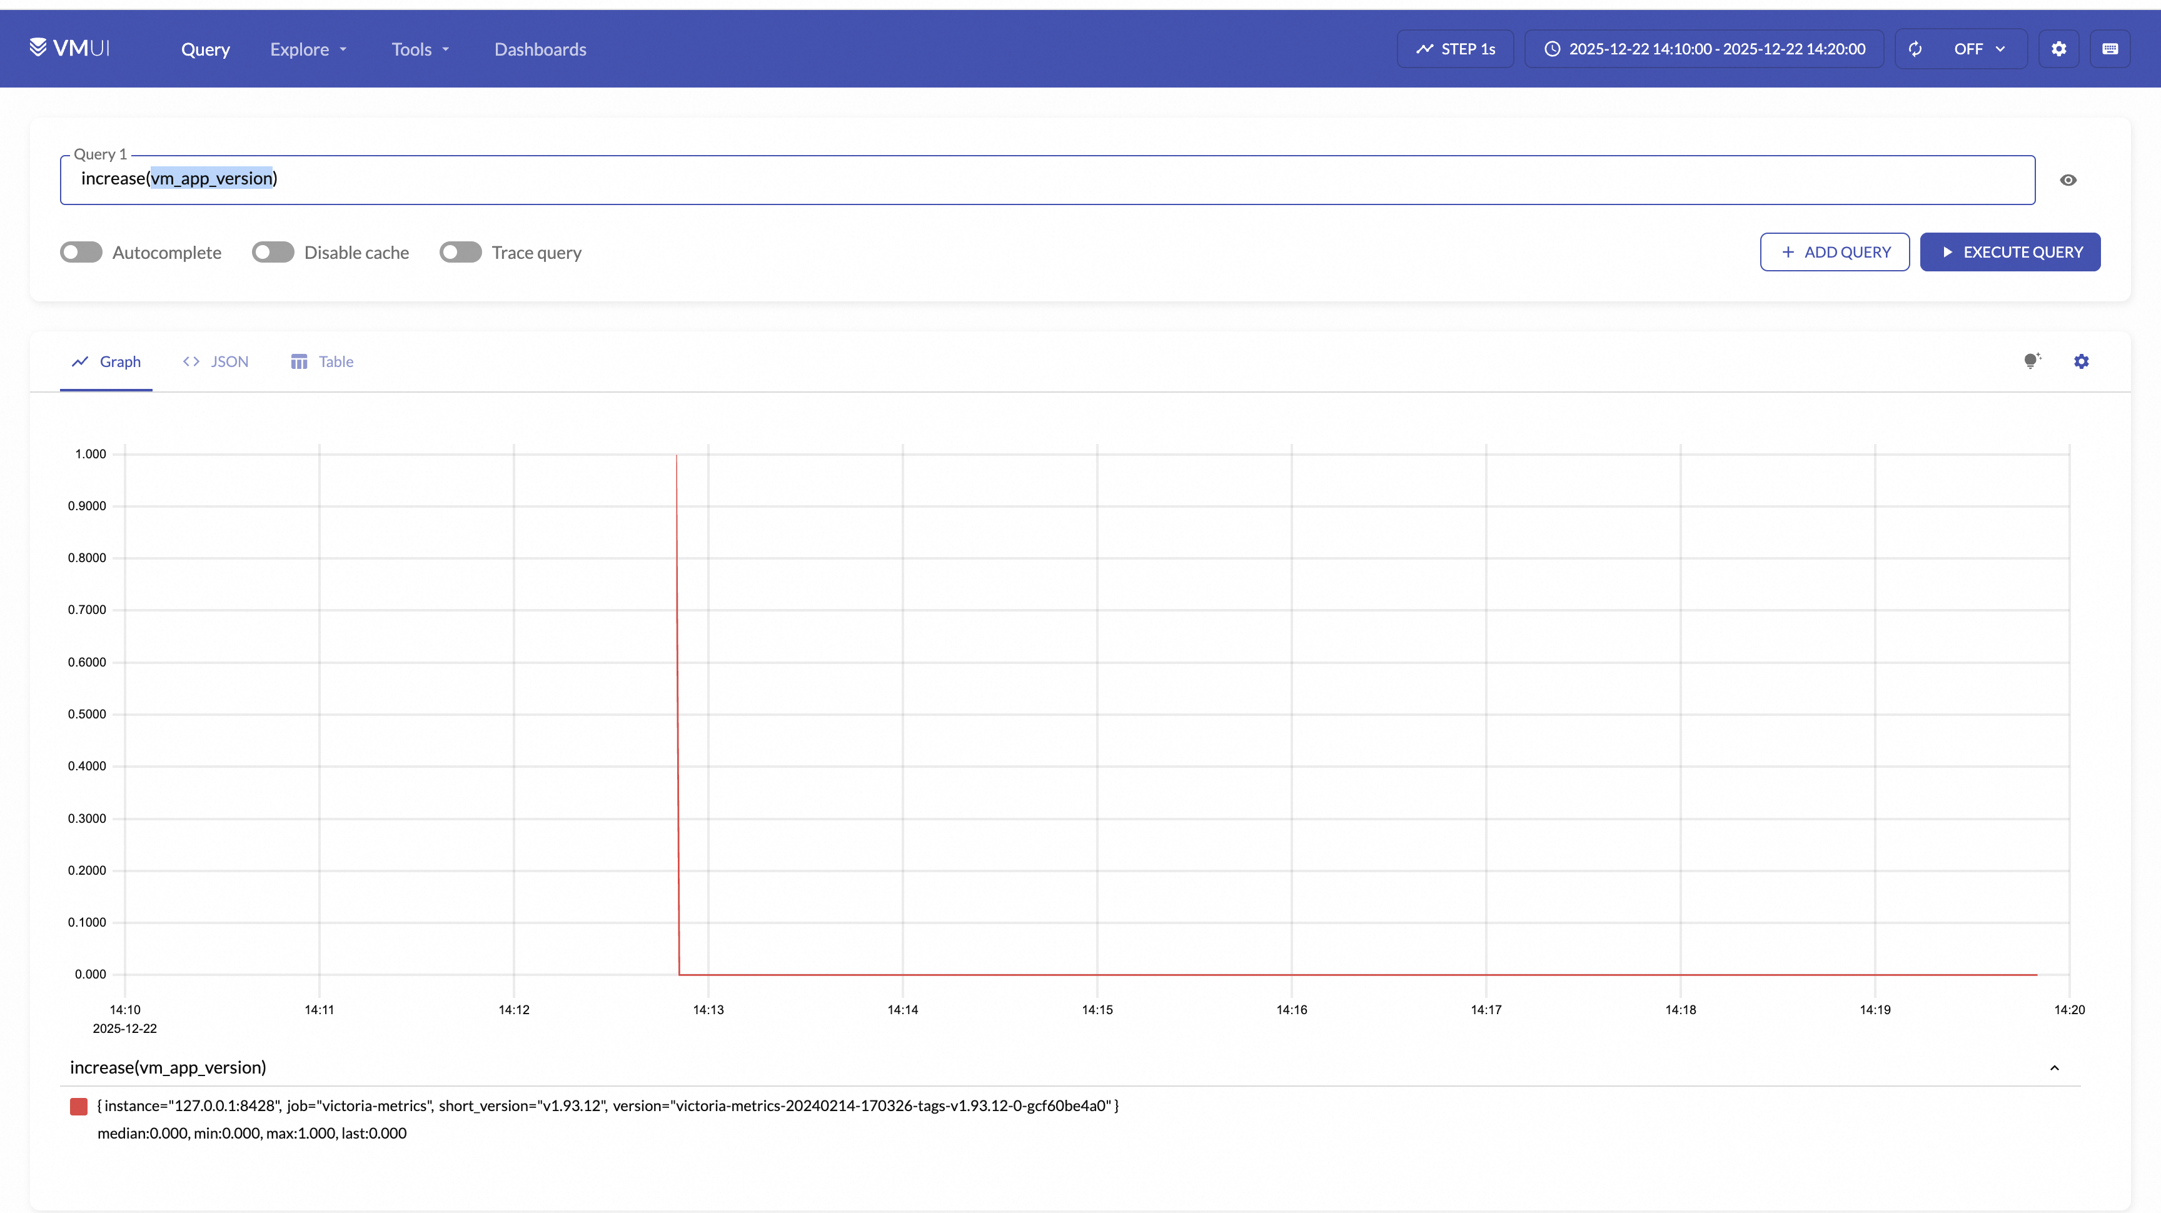This screenshot has height=1213, width=2161.
Task: Toggle query visibility eye icon
Action: pos(2068,180)
